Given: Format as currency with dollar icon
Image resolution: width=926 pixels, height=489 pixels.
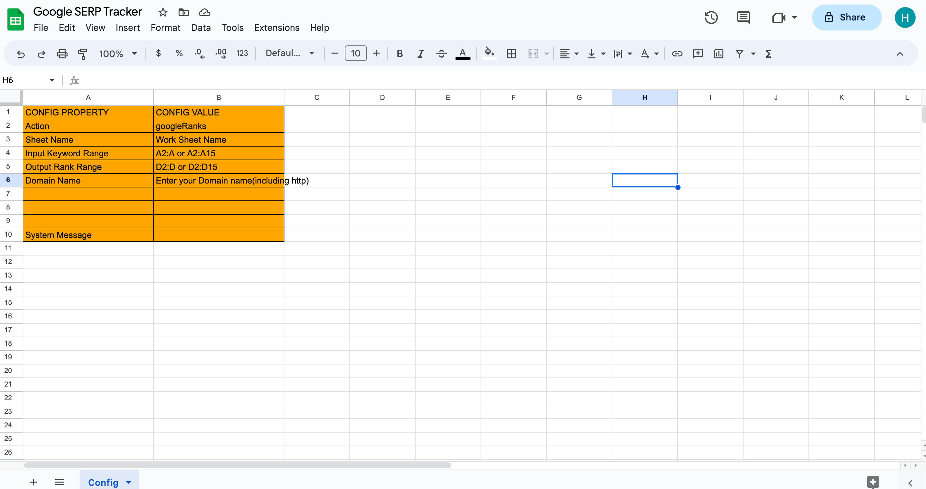Looking at the screenshot, I should (158, 54).
